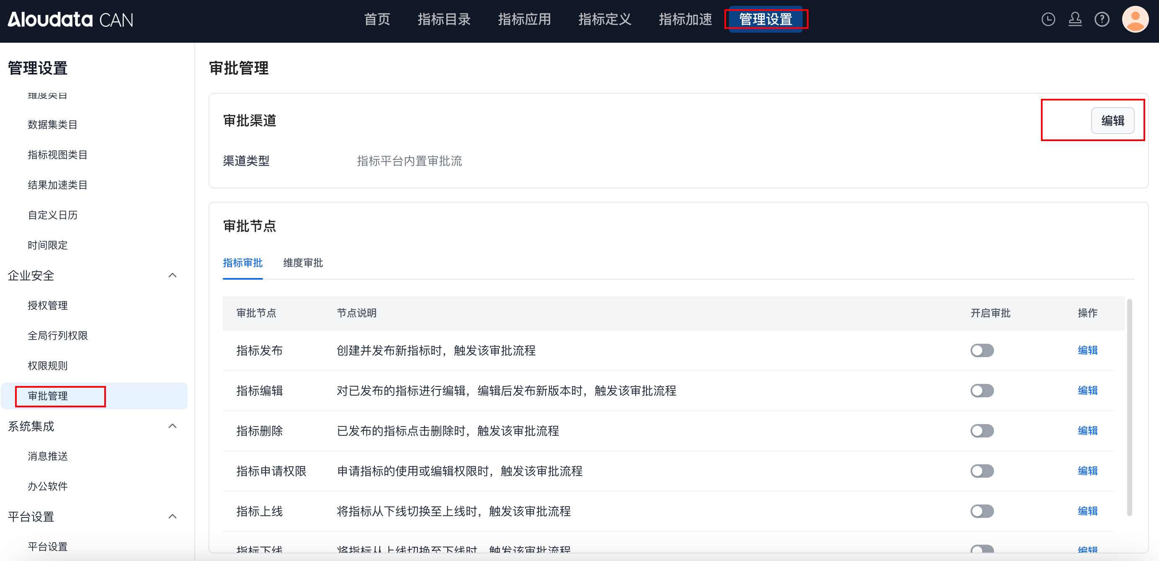Click the help question mark icon
Screen dimensions: 1159x561
pos(1102,19)
